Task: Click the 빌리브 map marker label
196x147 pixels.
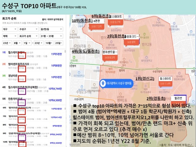Action: point(178,98)
